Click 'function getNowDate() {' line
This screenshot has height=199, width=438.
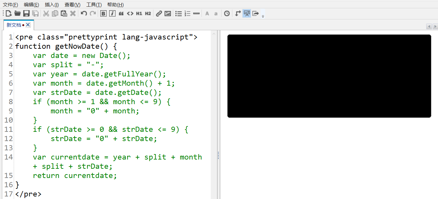pos(66,46)
